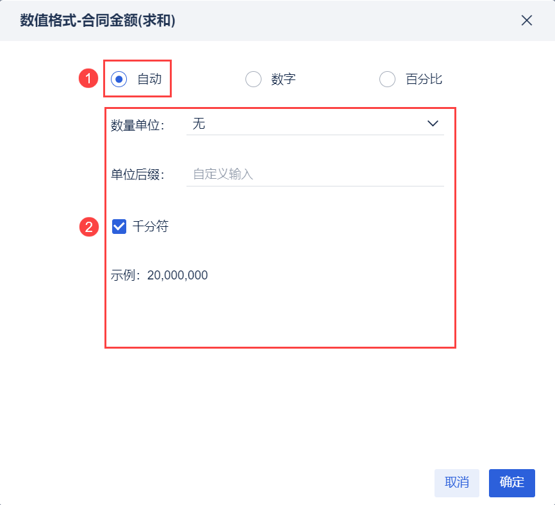Close the 数值格式 dialog with the X
Image resolution: width=555 pixels, height=505 pixels.
[x=527, y=21]
